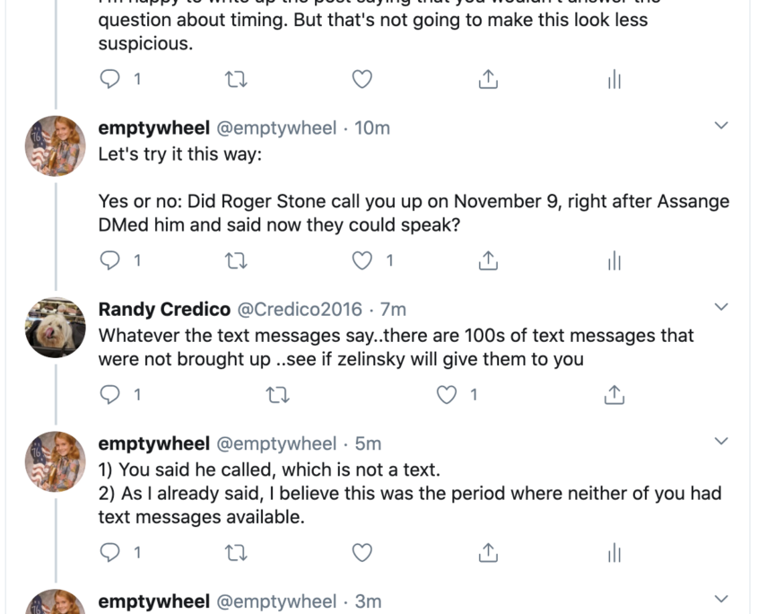Share the tweet about November 9 call
Viewport: 758px width, 614px height.
[x=488, y=260]
